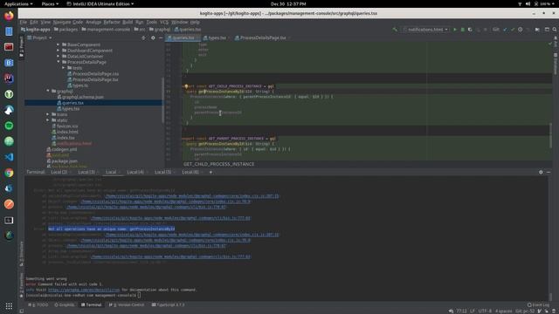
Task: Switch to types.tsx editor tab
Action: point(217,38)
